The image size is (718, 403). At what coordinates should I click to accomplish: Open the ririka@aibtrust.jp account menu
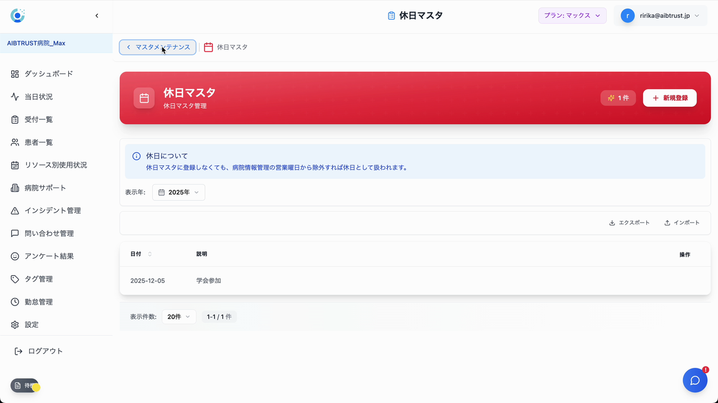click(661, 16)
